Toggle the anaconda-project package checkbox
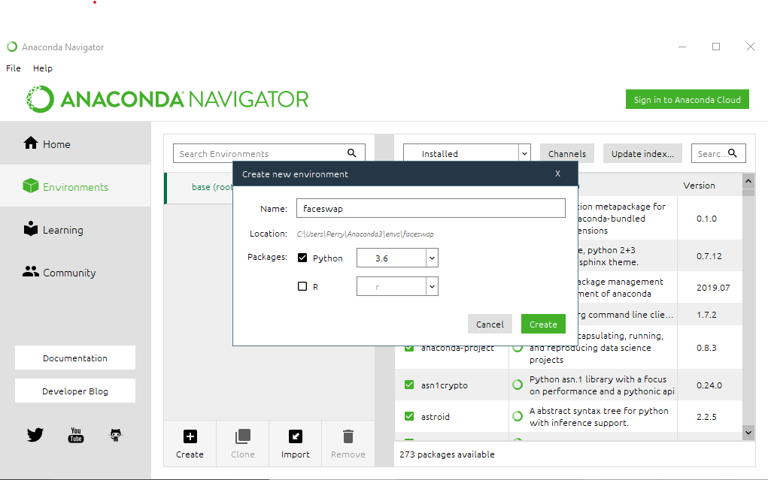768x480 pixels. click(x=409, y=349)
